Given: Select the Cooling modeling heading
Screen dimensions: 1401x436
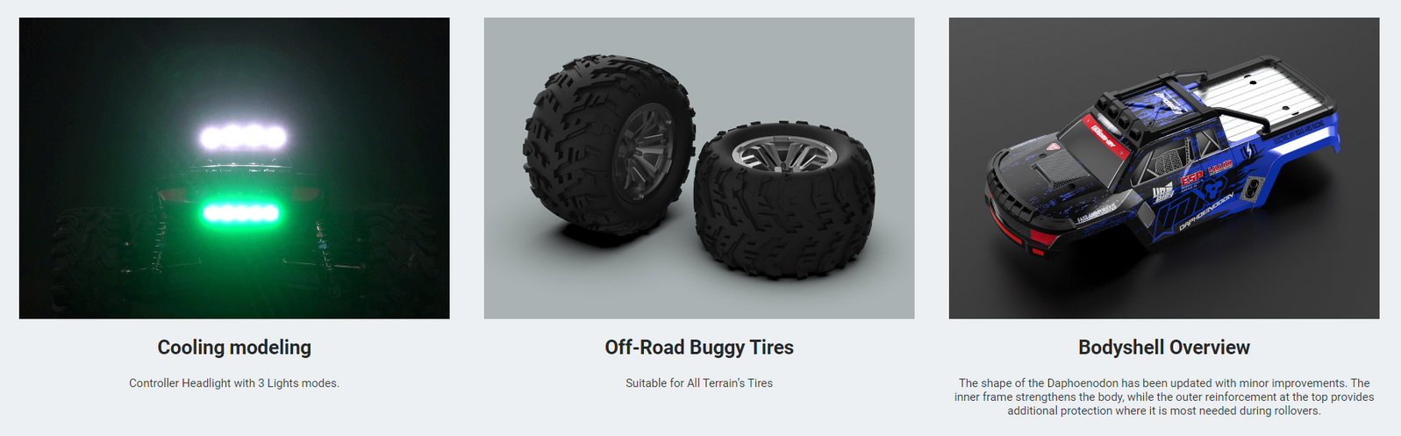Looking at the screenshot, I should (x=234, y=347).
